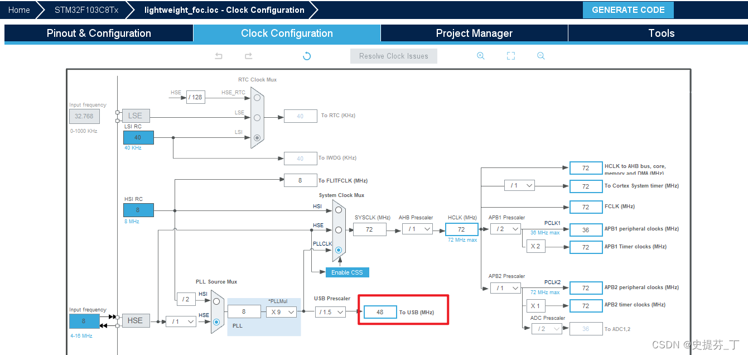Click Resolve Clock Issues button
This screenshot has height=355, width=748.
[x=394, y=56]
